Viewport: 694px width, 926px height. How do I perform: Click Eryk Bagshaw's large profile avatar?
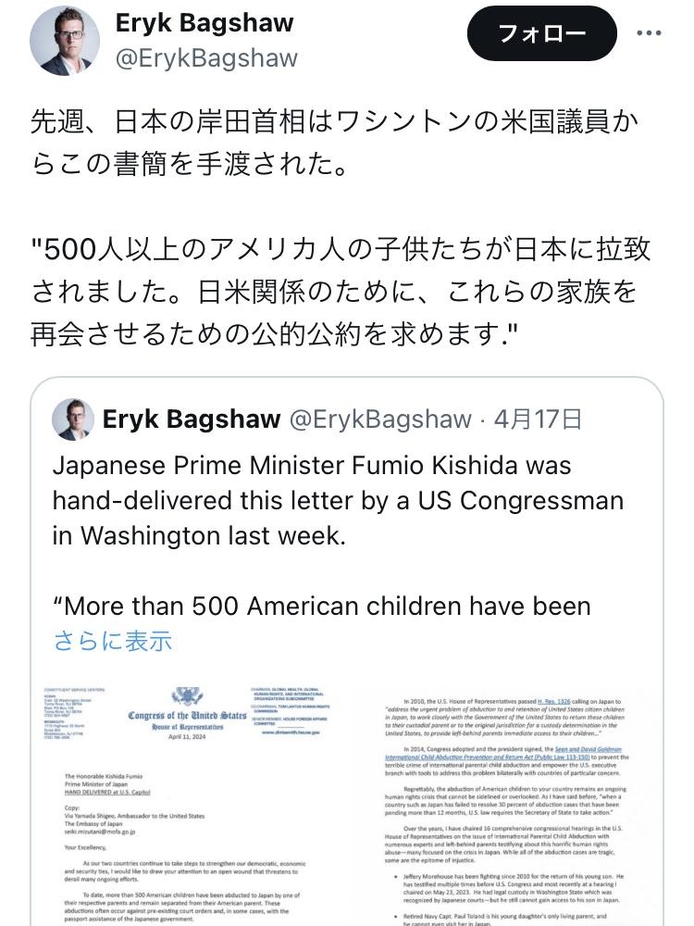point(65,42)
